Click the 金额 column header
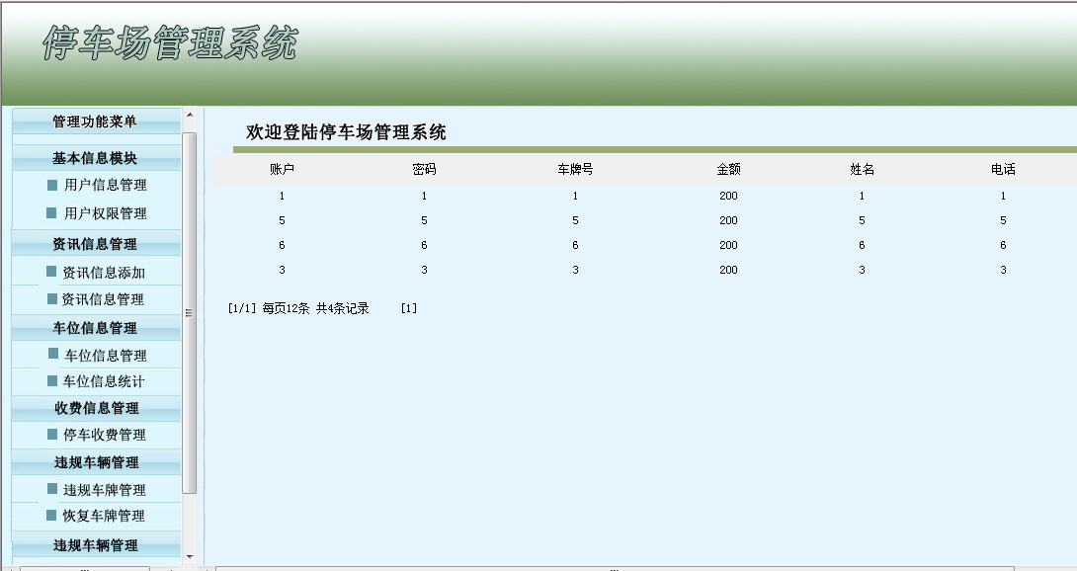Viewport: 1077px width, 571px height. tap(728, 169)
